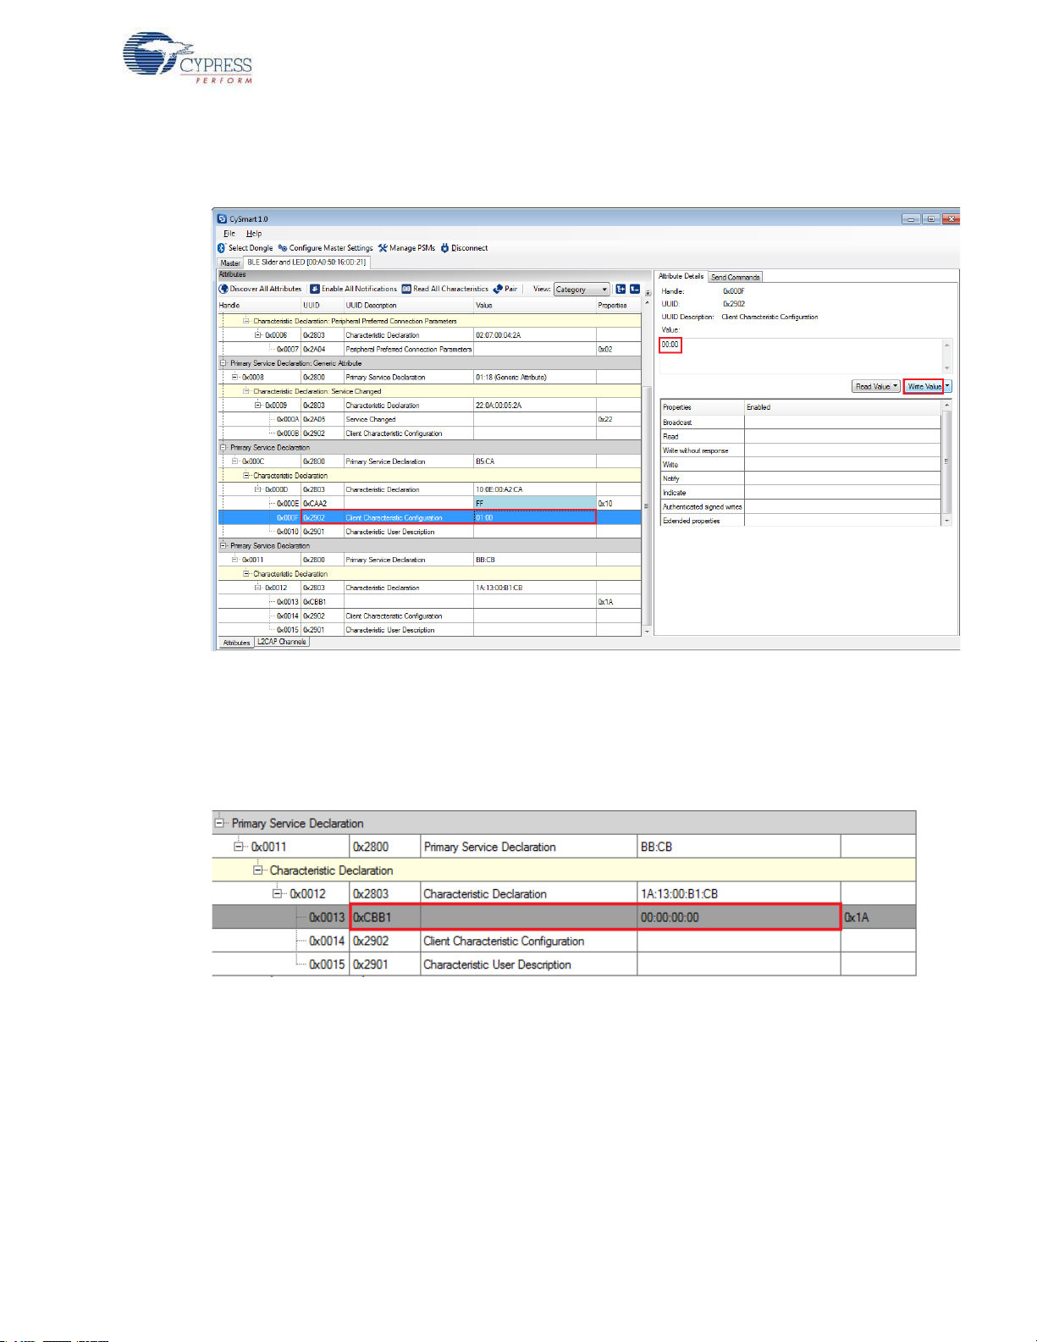
Task: Click the collapse-all icon in the Attributes toolbar
Action: [635, 289]
